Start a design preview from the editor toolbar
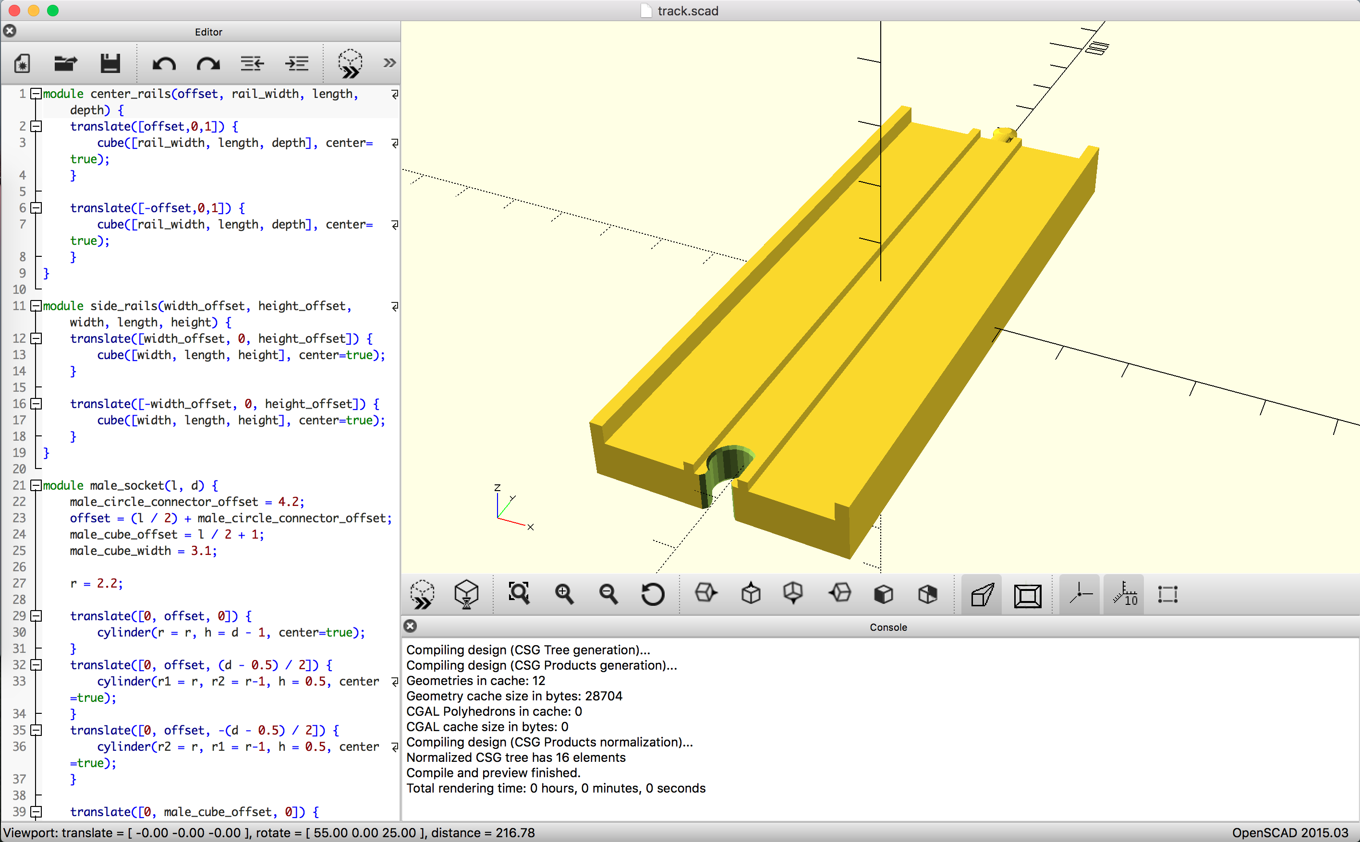The image size is (1360, 842). (350, 63)
